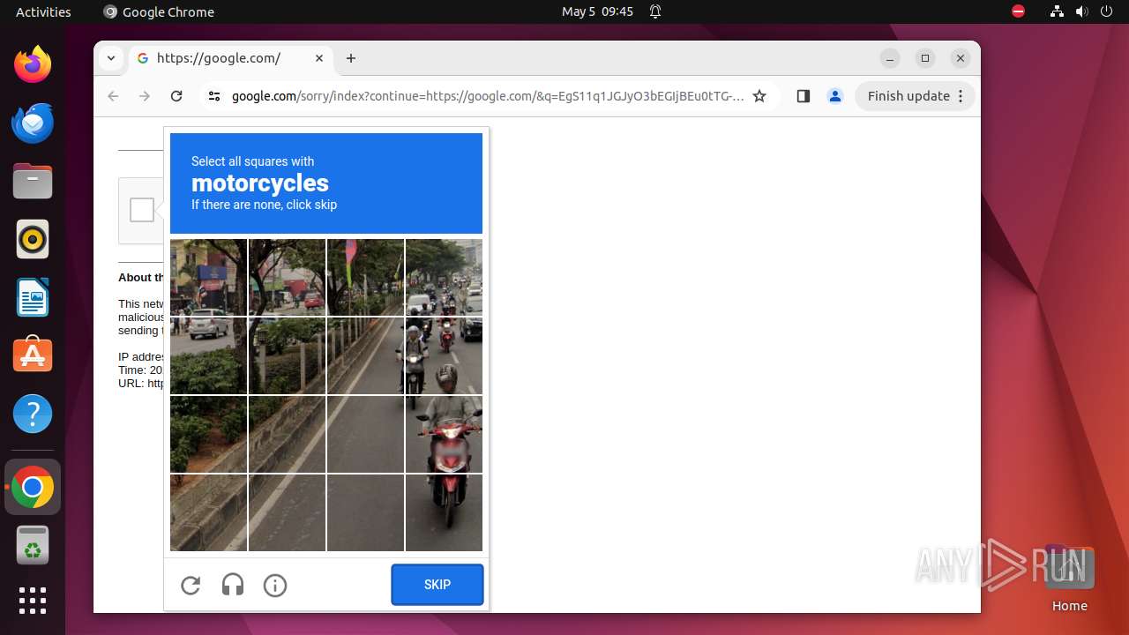Click the address bar URL

click(488, 96)
